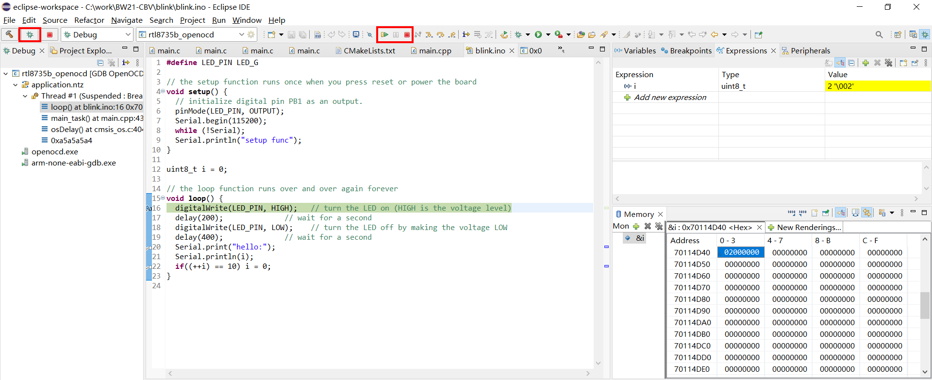
Task: Click the Step Over toolbar icon
Action: tap(440, 34)
